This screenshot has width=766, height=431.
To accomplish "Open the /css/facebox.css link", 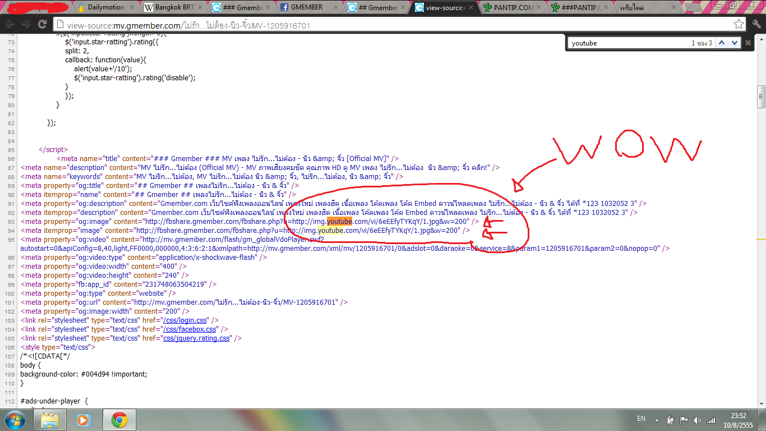I will (x=190, y=329).
